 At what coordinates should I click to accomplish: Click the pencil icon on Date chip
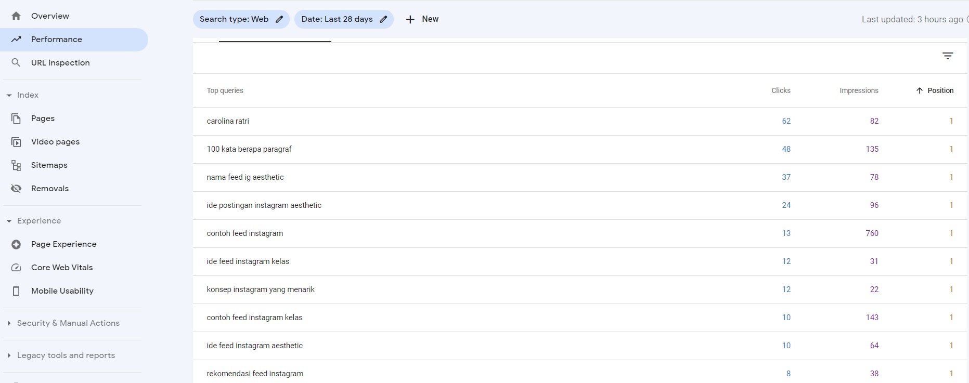[x=383, y=19]
